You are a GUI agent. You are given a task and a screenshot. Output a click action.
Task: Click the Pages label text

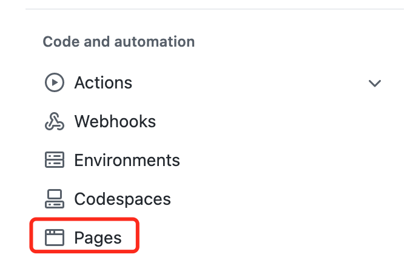98,238
